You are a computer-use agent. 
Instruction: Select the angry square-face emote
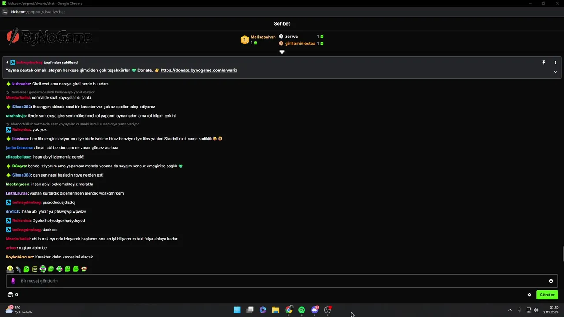point(35,269)
